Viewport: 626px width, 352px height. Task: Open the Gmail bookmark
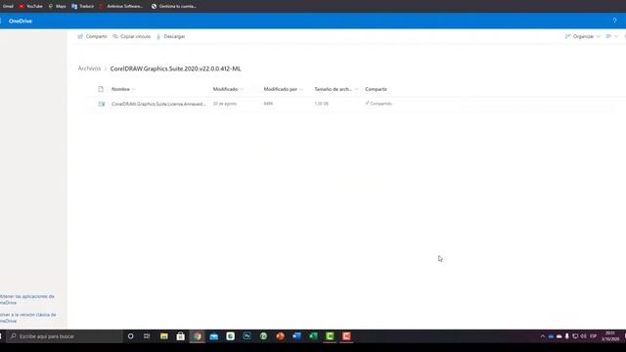pos(8,6)
